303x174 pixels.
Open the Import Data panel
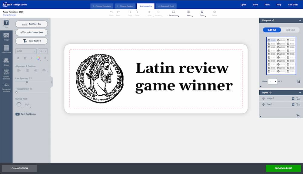6,49
